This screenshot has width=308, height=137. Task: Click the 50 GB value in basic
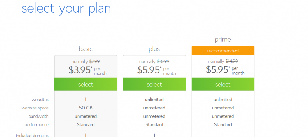[x=86, y=108]
